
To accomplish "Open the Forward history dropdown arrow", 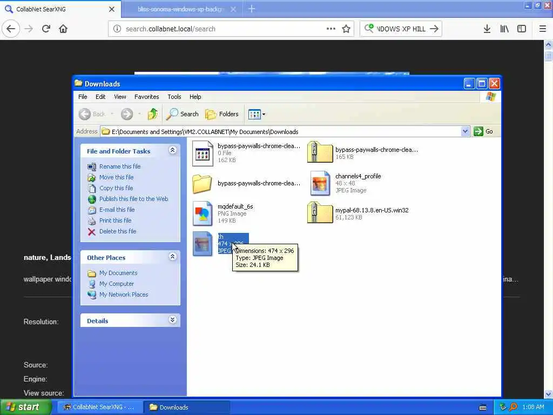I will (x=140, y=114).
